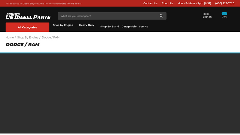240x135 pixels.
Task: Expand the Heavy Duty menu
Action: pos(86,25)
